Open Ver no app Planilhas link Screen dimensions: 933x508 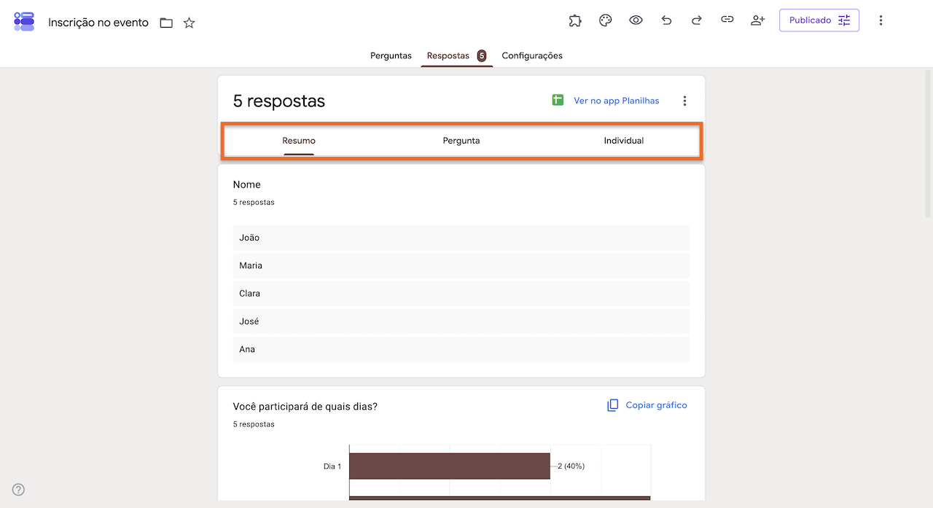[616, 101]
